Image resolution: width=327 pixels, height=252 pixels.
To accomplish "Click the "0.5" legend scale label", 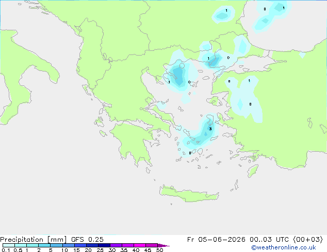I will pyautogui.click(x=18, y=250).
